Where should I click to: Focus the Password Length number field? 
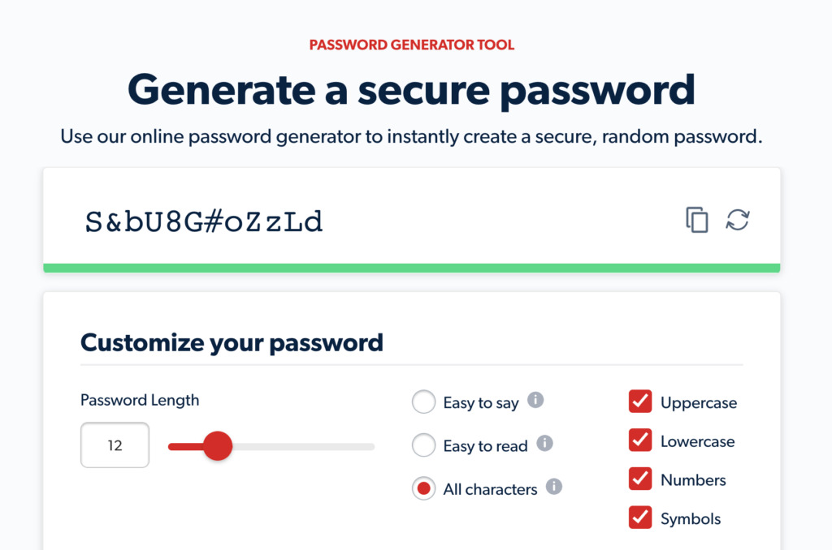coord(115,445)
